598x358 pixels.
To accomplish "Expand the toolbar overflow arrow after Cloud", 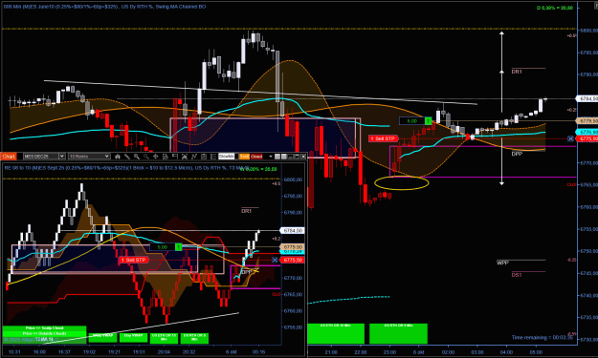I will click(x=271, y=157).
